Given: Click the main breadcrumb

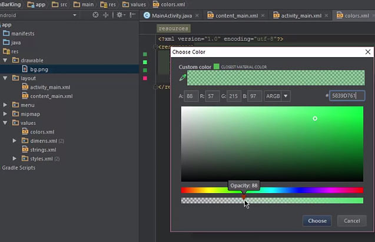Looking at the screenshot, I should point(84,4).
